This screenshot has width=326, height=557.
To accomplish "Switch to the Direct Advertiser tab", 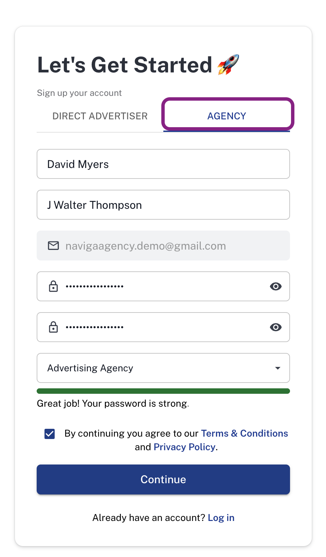I will 100,116.
